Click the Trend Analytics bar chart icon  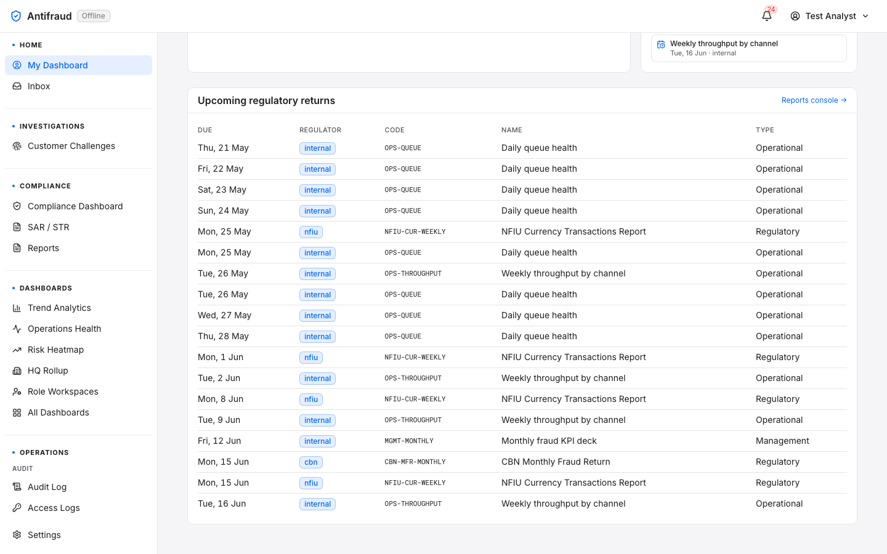(17, 308)
